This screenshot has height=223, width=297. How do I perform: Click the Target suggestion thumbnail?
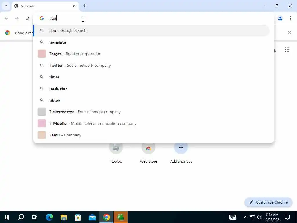tap(42, 54)
